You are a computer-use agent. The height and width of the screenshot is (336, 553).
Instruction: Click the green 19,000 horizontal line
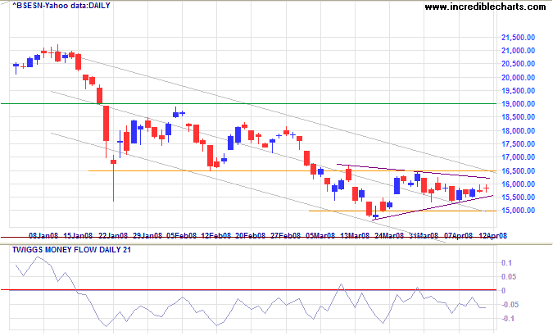pos(248,104)
